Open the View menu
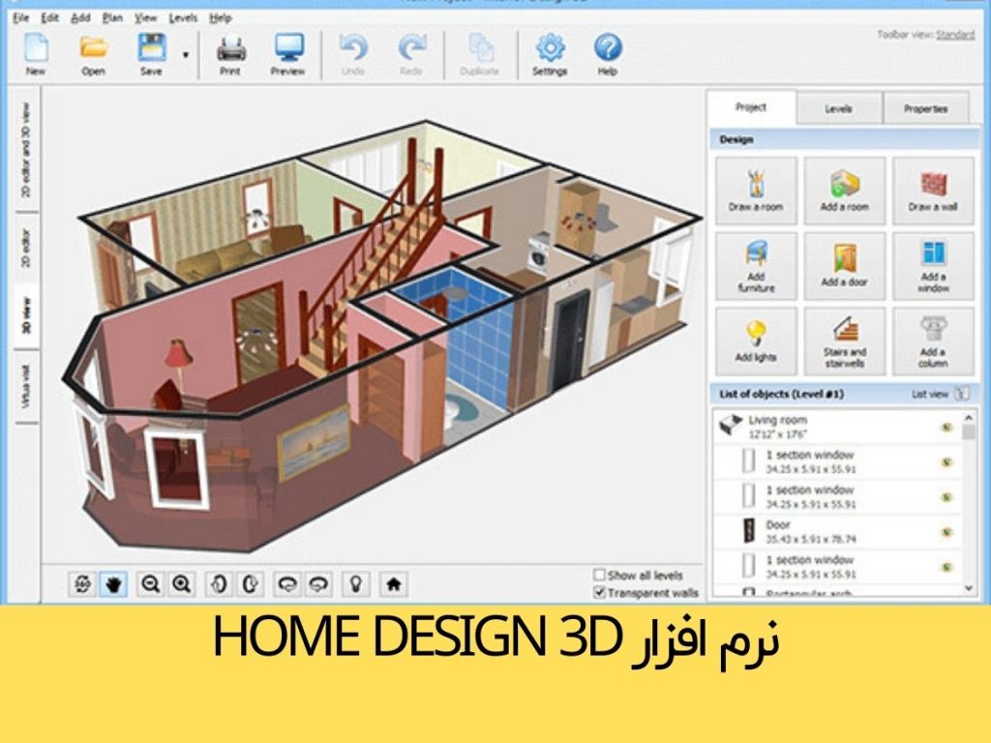Image resolution: width=991 pixels, height=743 pixels. [145, 17]
